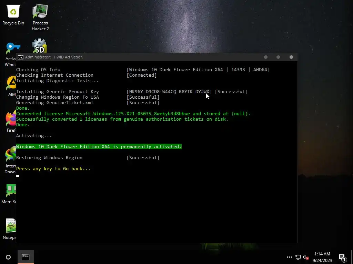Click the 'Generating GenuineTicket.xml' line

click(x=55, y=102)
